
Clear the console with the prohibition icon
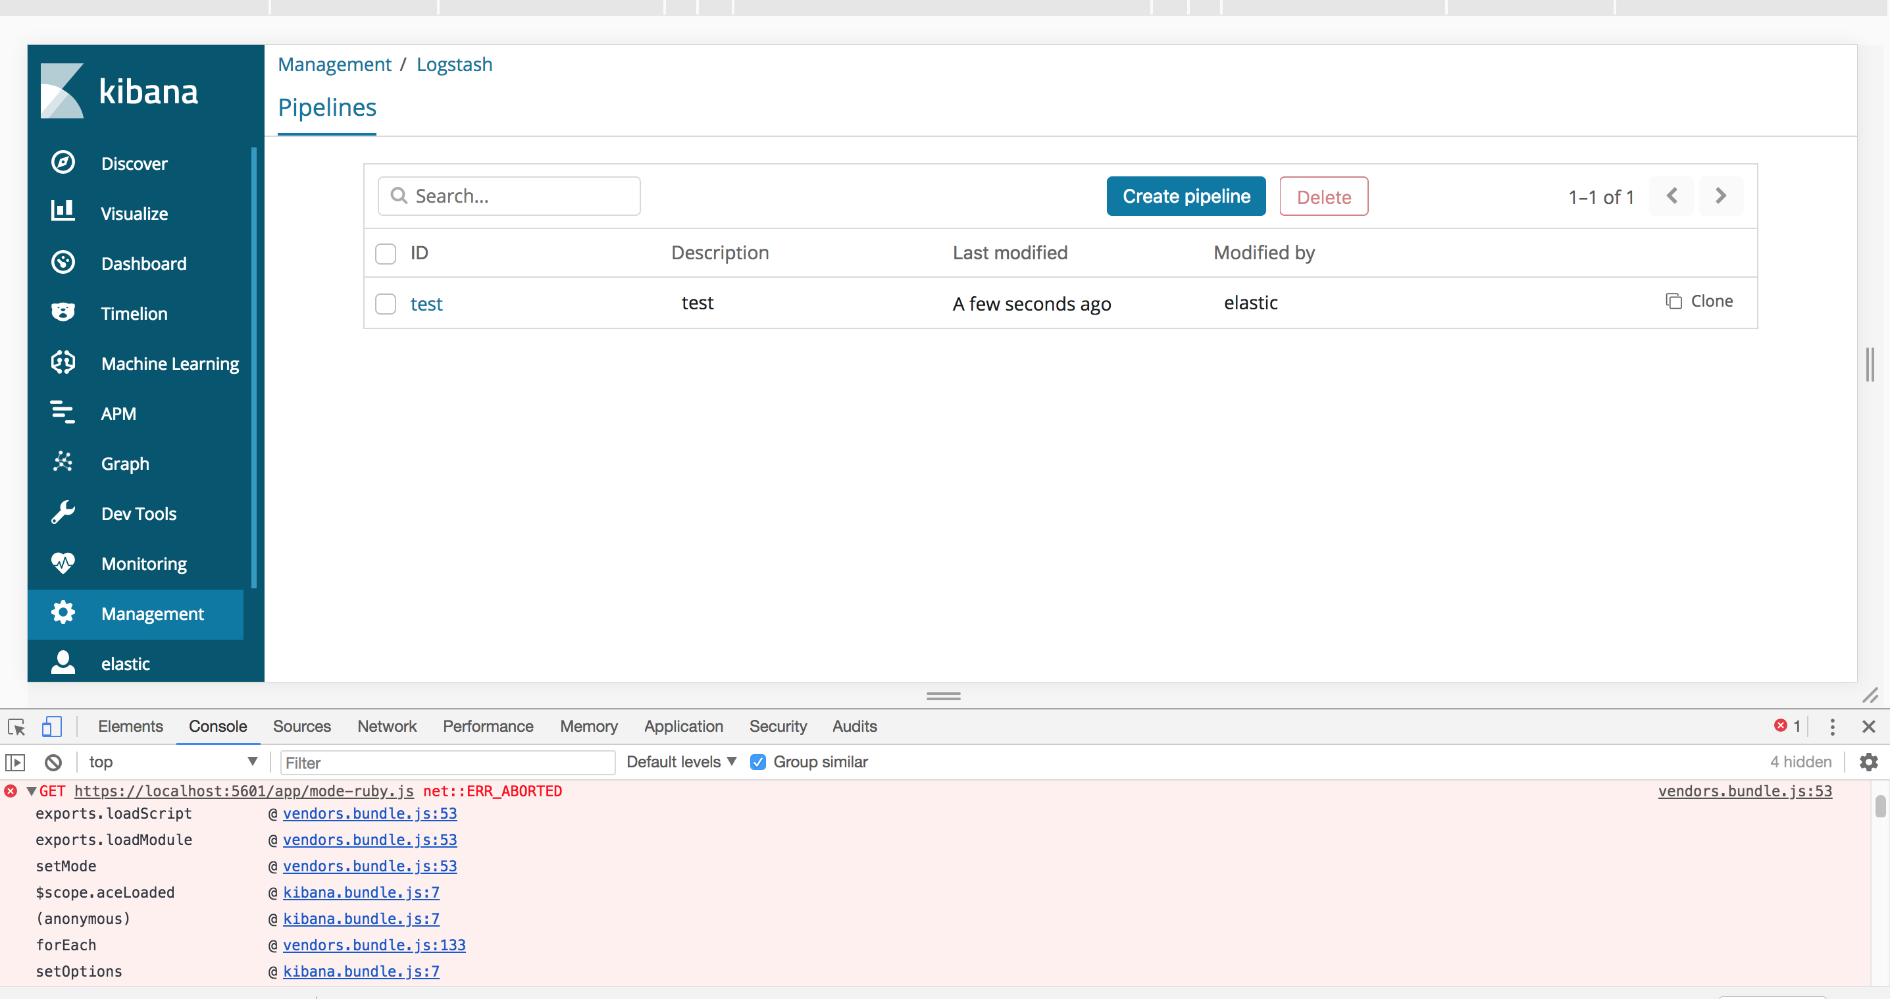[x=53, y=761]
